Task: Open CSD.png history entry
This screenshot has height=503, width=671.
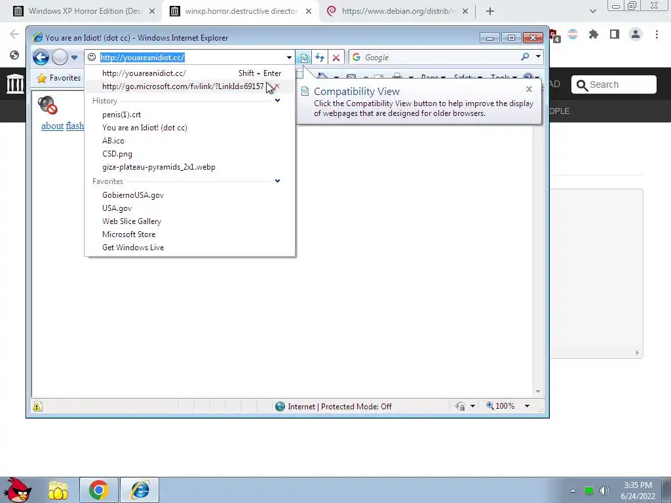Action: pos(117,154)
